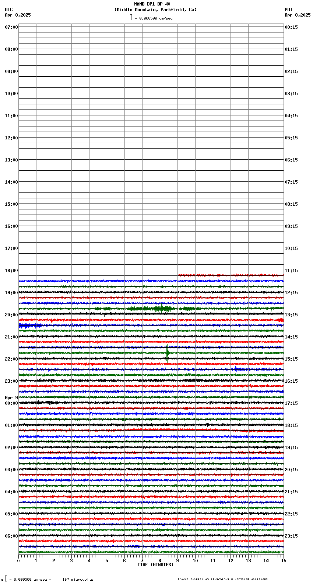Select the 'Apr 8,2025' date under PDT
Image resolution: width=313 pixels, height=584 pixels.
tap(298, 15)
